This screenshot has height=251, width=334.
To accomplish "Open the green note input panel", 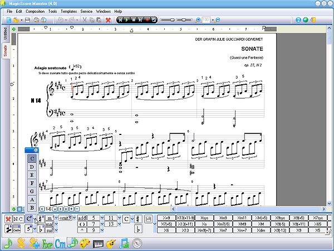I will (8, 243).
